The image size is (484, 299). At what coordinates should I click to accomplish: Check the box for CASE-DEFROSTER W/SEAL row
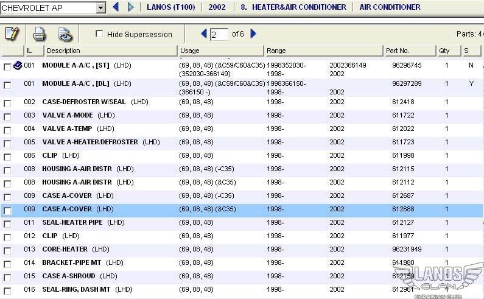[x=7, y=104]
